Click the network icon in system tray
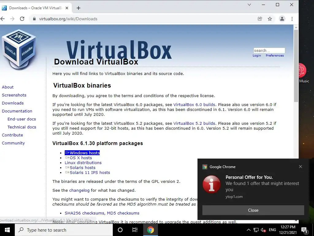This screenshot has width=314, height=236. (x=256, y=230)
